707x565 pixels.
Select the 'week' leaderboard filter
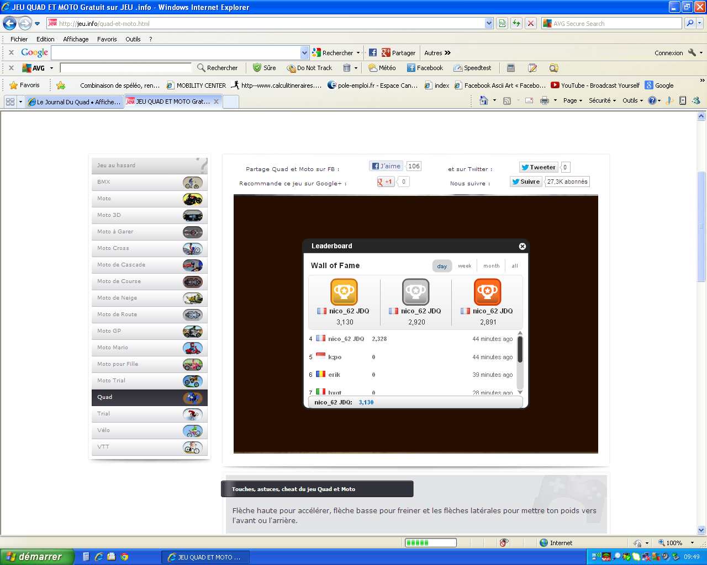coord(465,266)
